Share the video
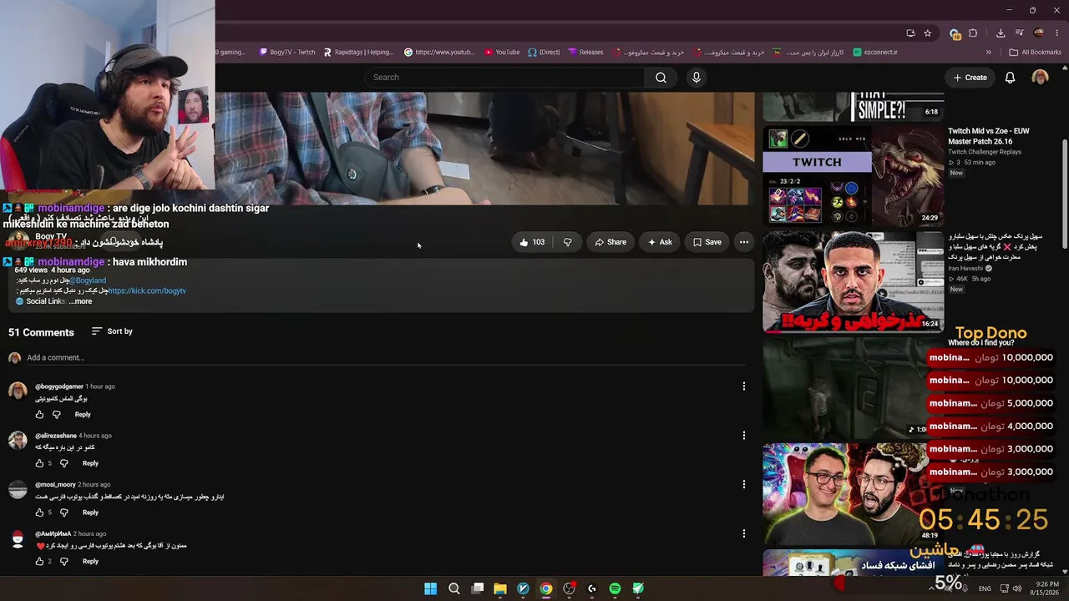Viewport: 1069px width, 601px height. [610, 242]
